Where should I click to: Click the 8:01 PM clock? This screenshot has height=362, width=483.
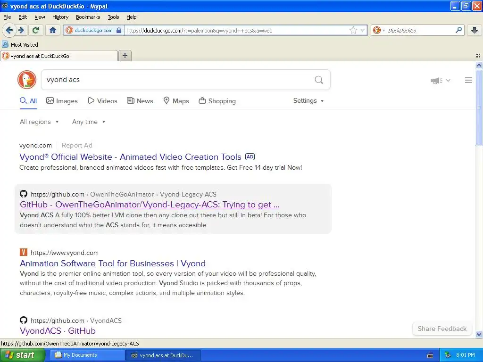click(x=466, y=355)
